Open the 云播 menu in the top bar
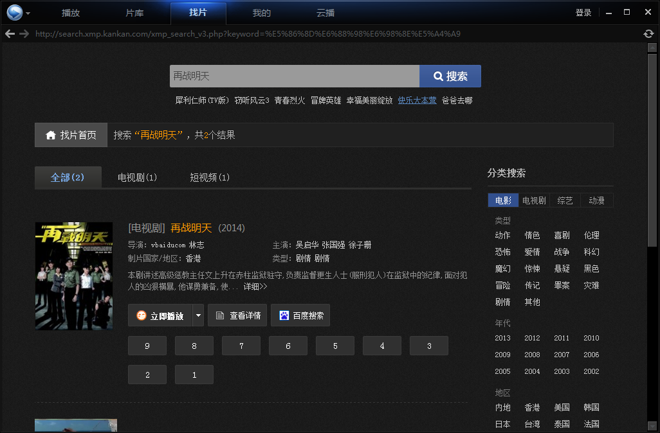 coord(327,12)
